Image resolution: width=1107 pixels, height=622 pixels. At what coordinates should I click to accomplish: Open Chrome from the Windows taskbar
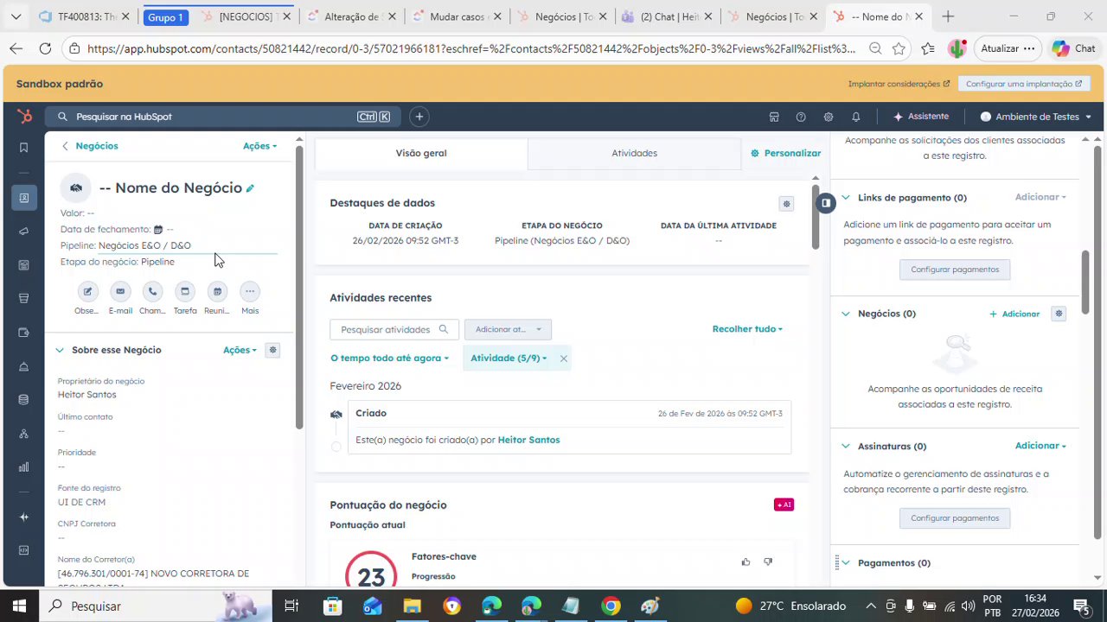click(611, 606)
